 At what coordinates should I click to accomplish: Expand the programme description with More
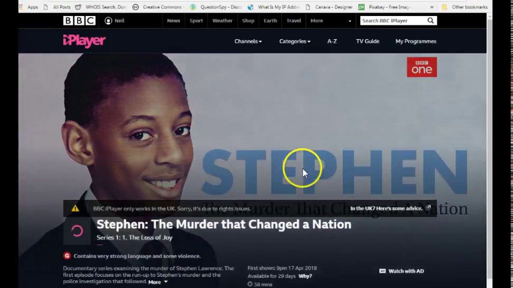[158, 282]
